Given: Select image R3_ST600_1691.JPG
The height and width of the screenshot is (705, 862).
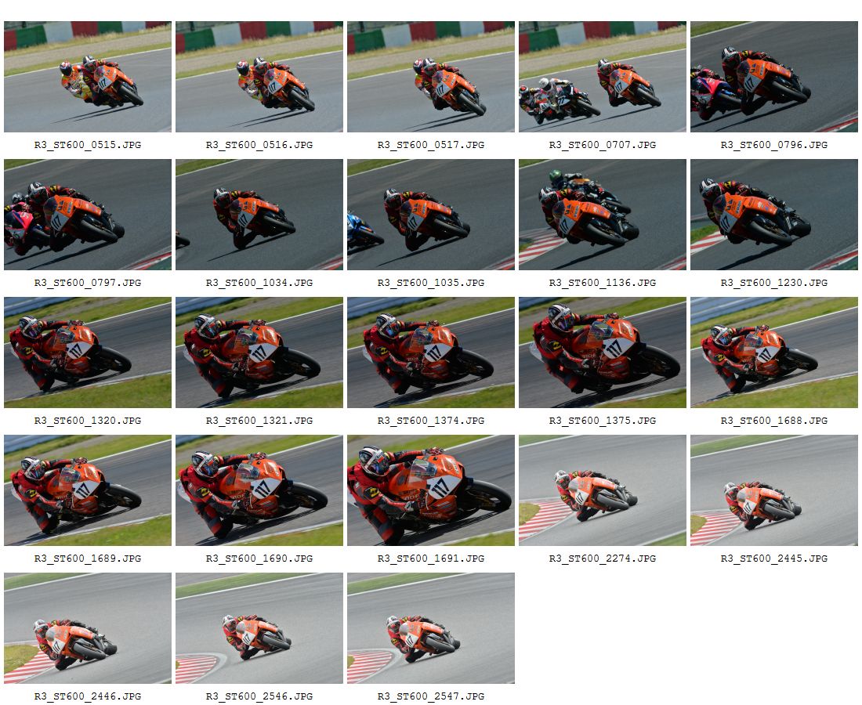Looking at the screenshot, I should point(431,490).
